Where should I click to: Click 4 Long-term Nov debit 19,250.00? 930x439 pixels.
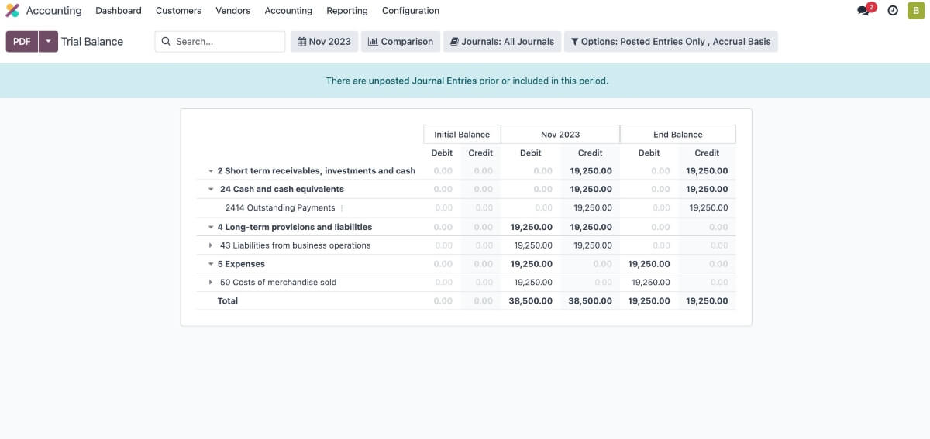click(532, 227)
